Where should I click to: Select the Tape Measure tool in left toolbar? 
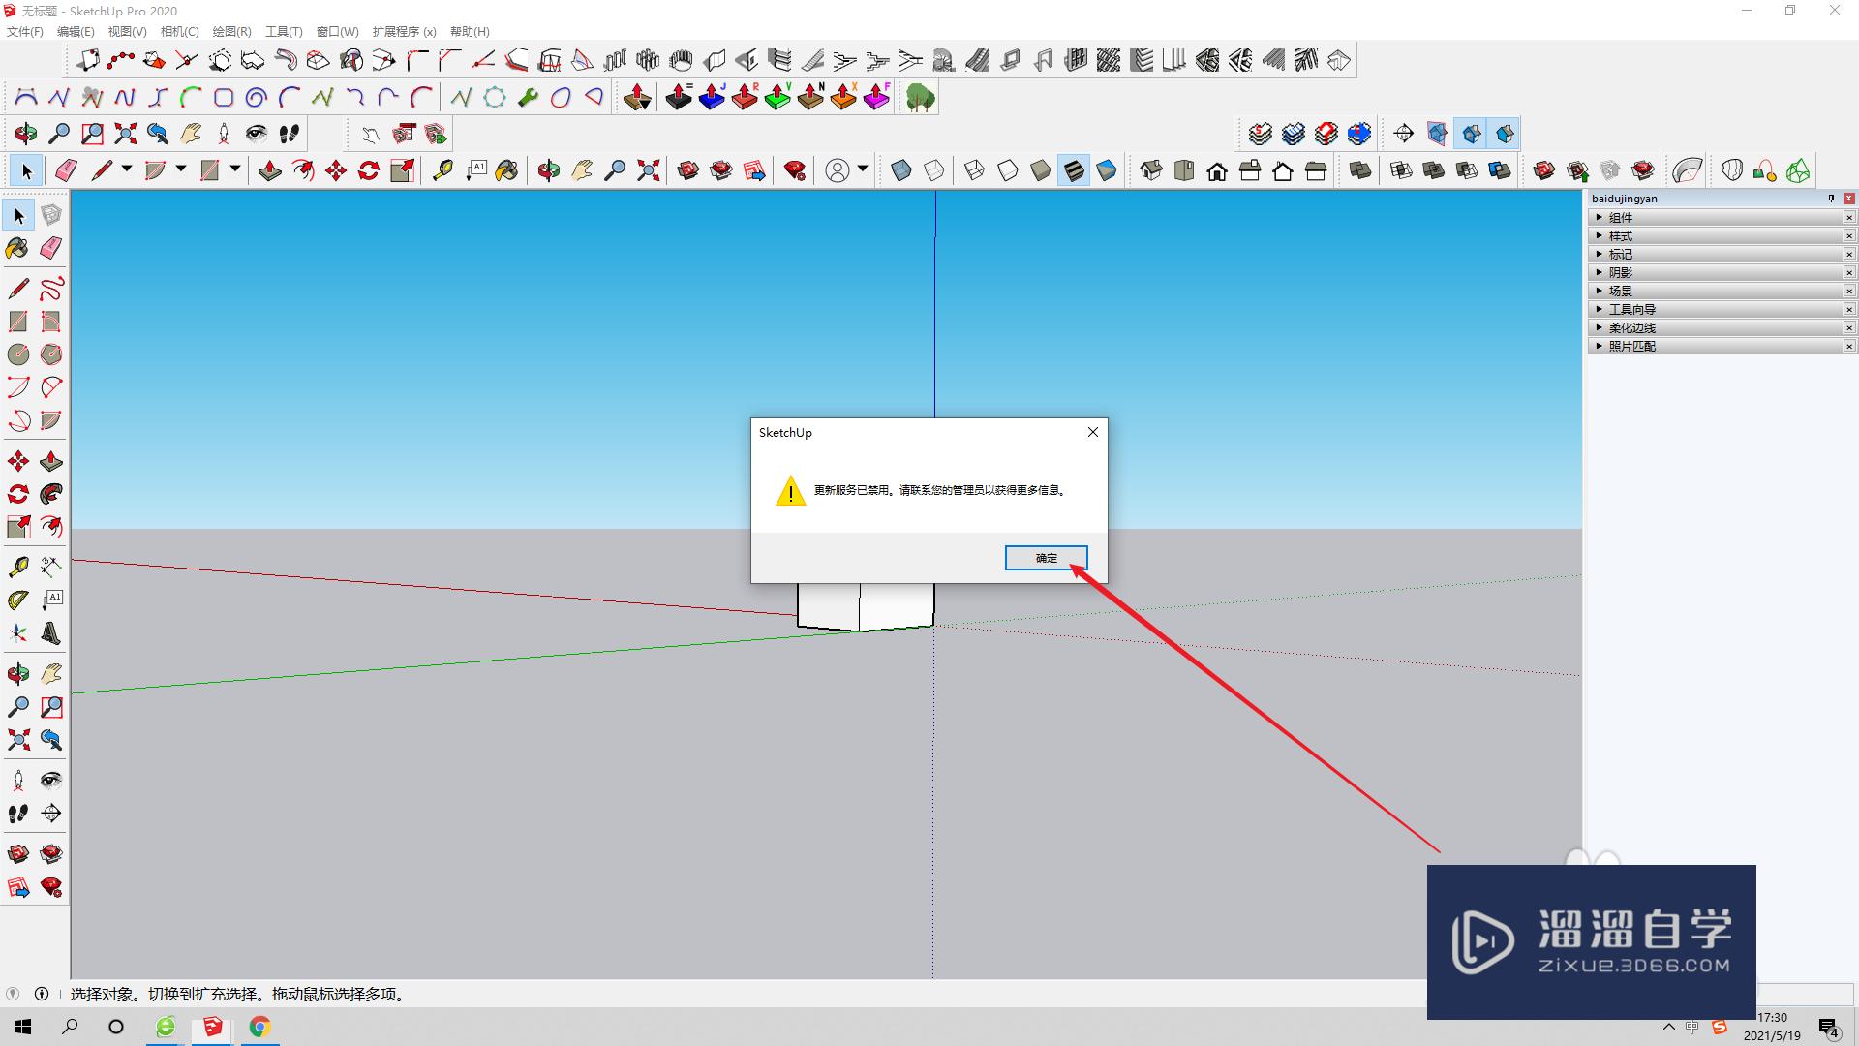click(17, 567)
